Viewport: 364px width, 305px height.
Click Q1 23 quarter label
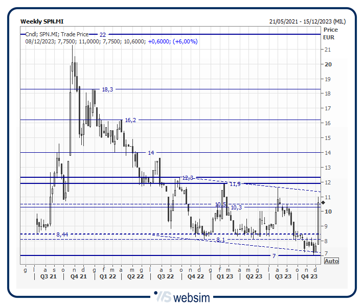(224, 276)
